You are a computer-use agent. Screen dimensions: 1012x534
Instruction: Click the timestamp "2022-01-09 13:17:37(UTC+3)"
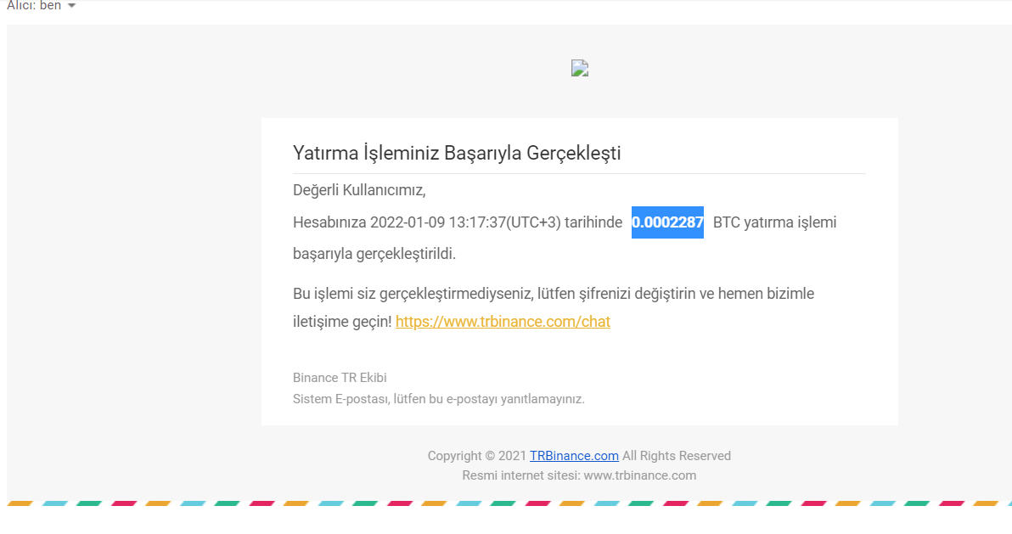click(465, 222)
